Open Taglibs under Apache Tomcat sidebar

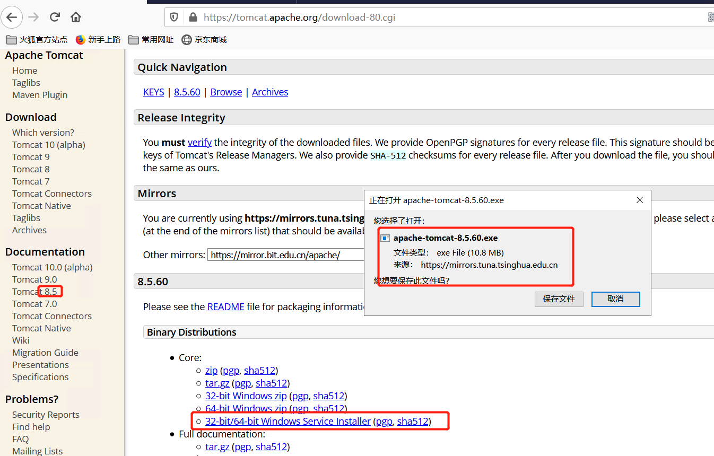point(27,83)
